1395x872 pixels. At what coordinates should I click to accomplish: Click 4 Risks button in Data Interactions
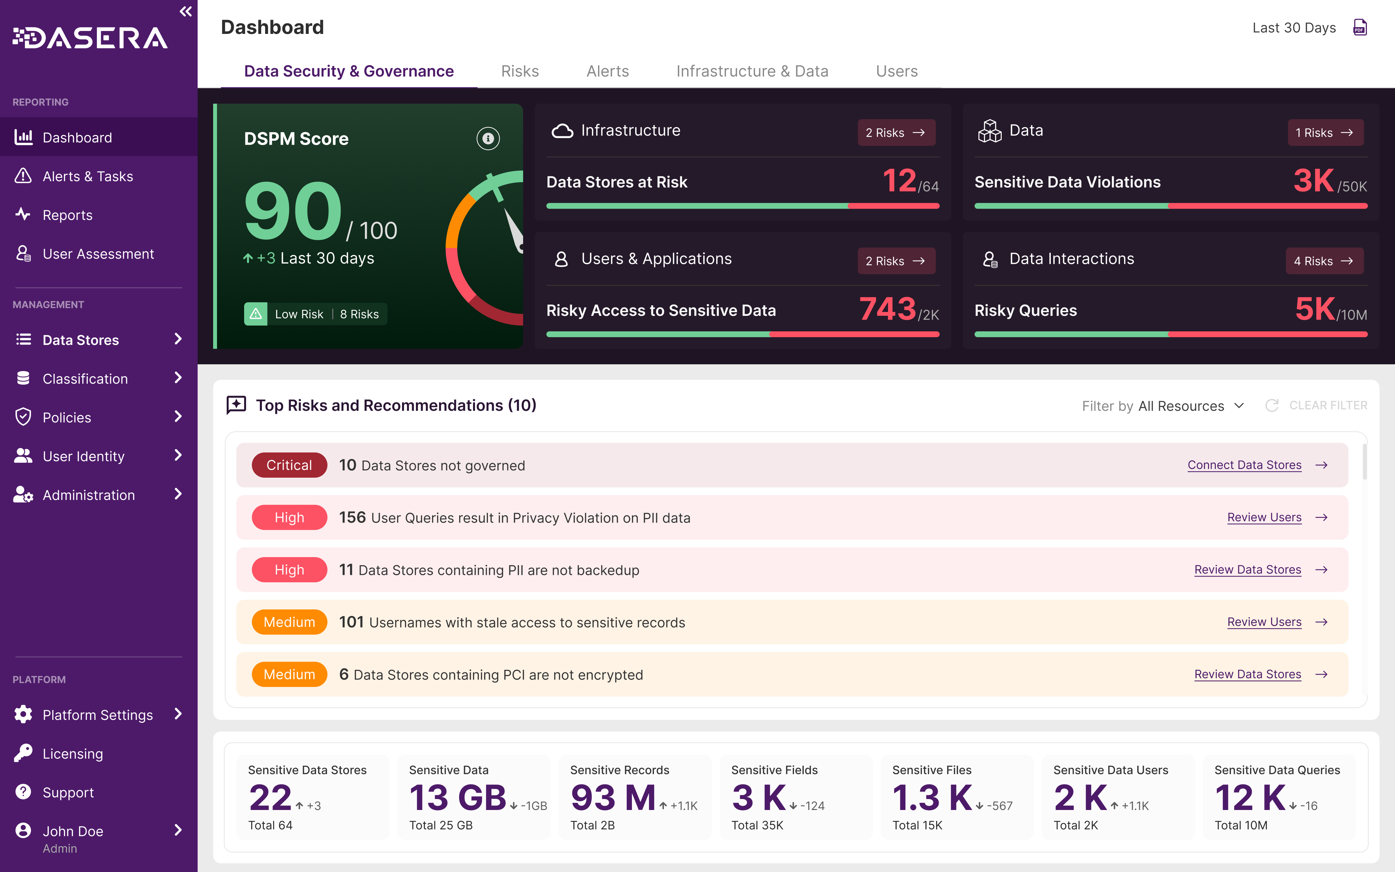click(x=1324, y=261)
